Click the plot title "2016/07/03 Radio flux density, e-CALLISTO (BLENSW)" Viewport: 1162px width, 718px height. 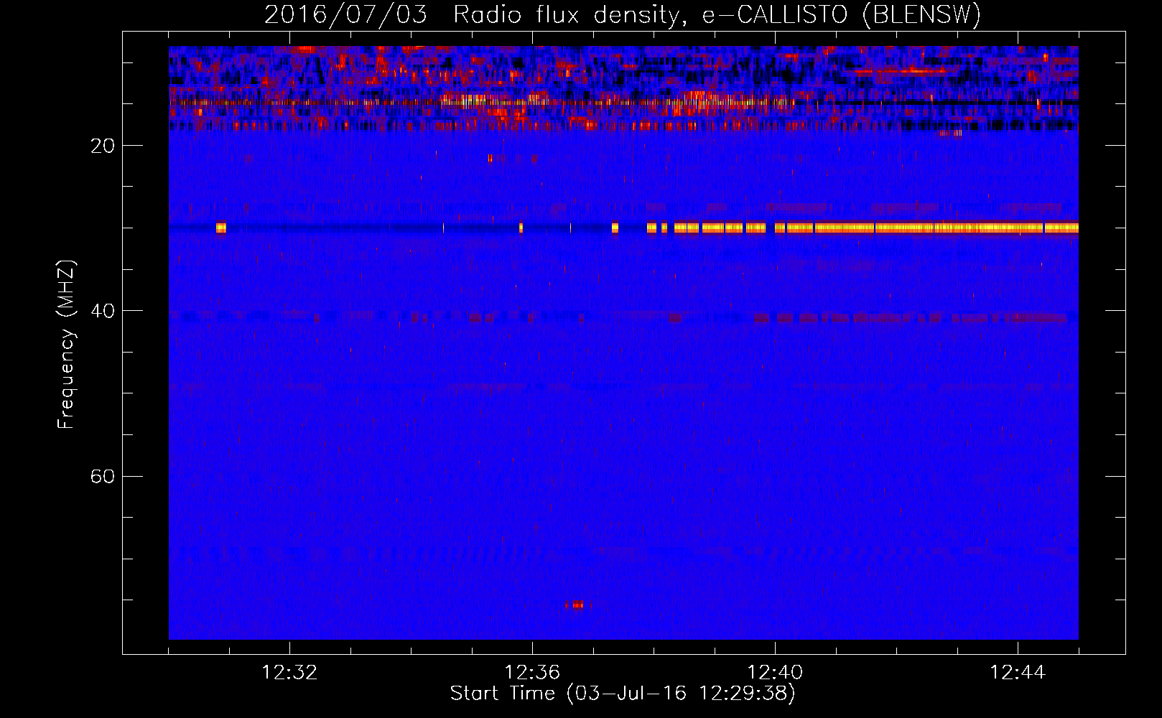[623, 14]
